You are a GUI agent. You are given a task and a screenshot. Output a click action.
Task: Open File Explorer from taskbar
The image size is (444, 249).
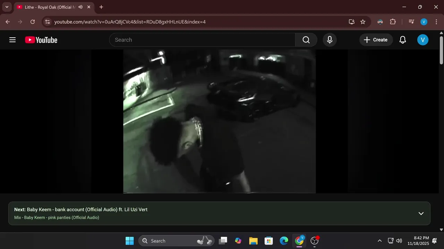click(253, 241)
